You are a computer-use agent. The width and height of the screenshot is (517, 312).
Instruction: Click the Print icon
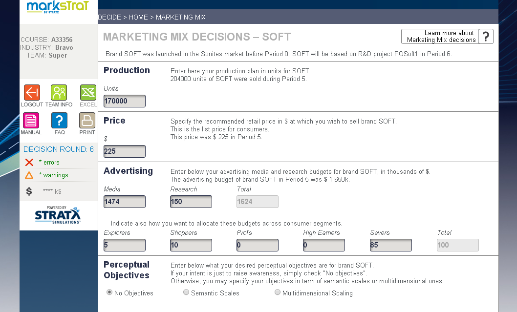(87, 120)
